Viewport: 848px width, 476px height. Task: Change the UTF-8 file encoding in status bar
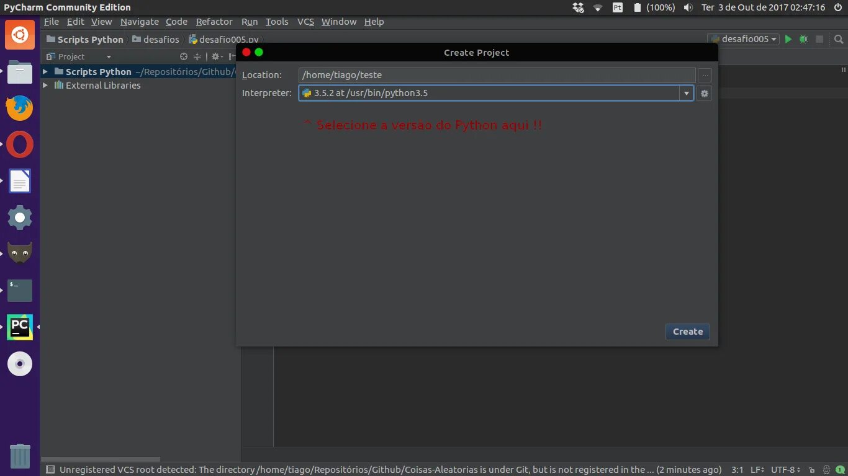(x=786, y=470)
